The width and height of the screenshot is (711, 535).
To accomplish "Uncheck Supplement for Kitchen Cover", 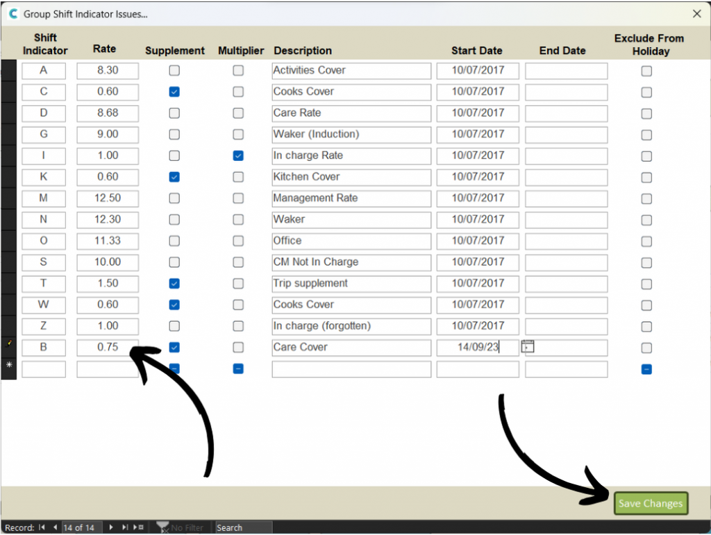I will tap(174, 177).
